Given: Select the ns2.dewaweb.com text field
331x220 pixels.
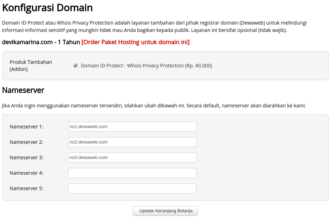Looking at the screenshot, I should [x=132, y=142].
